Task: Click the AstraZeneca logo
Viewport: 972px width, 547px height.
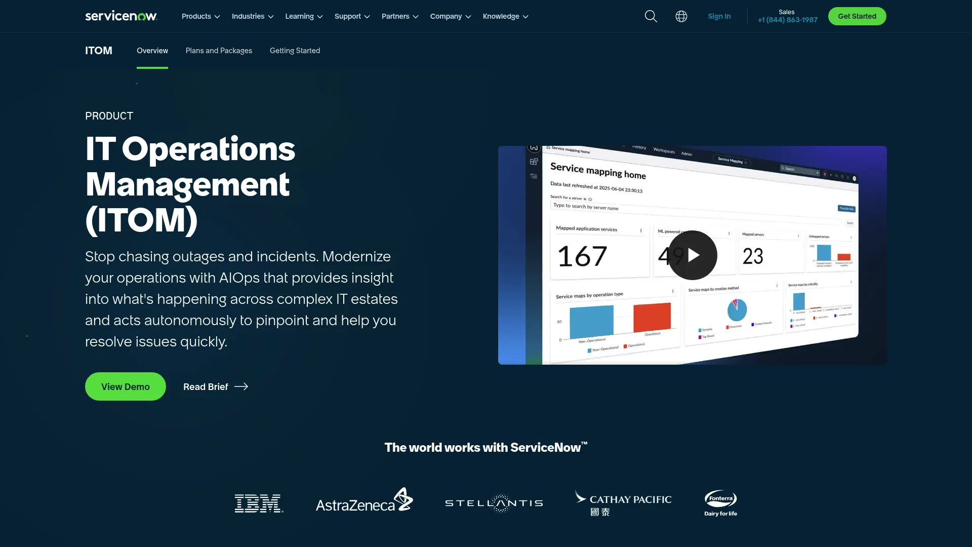Action: pyautogui.click(x=364, y=500)
